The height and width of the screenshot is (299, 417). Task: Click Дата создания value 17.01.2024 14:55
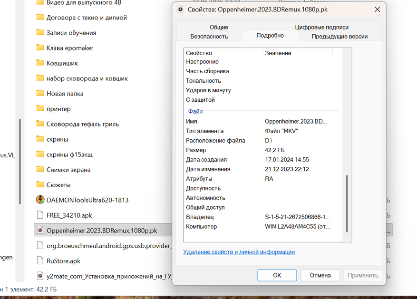pyautogui.click(x=287, y=160)
